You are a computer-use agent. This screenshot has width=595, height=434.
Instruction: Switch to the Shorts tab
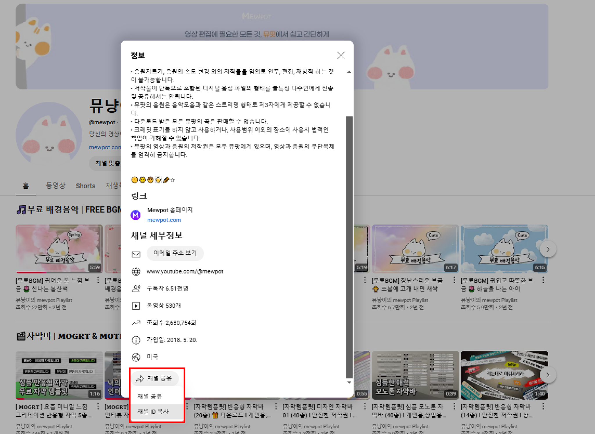(x=85, y=186)
